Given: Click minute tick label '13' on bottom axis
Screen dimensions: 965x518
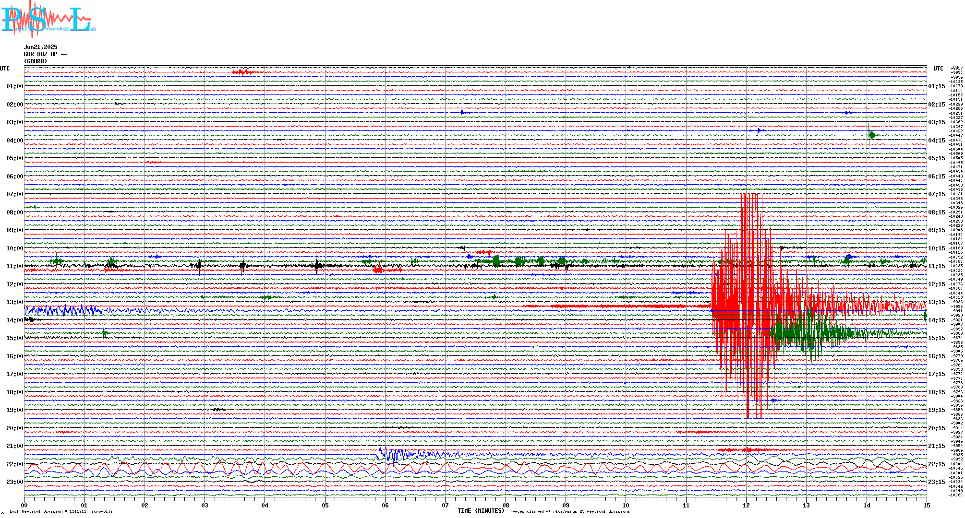Looking at the screenshot, I should pos(806,505).
